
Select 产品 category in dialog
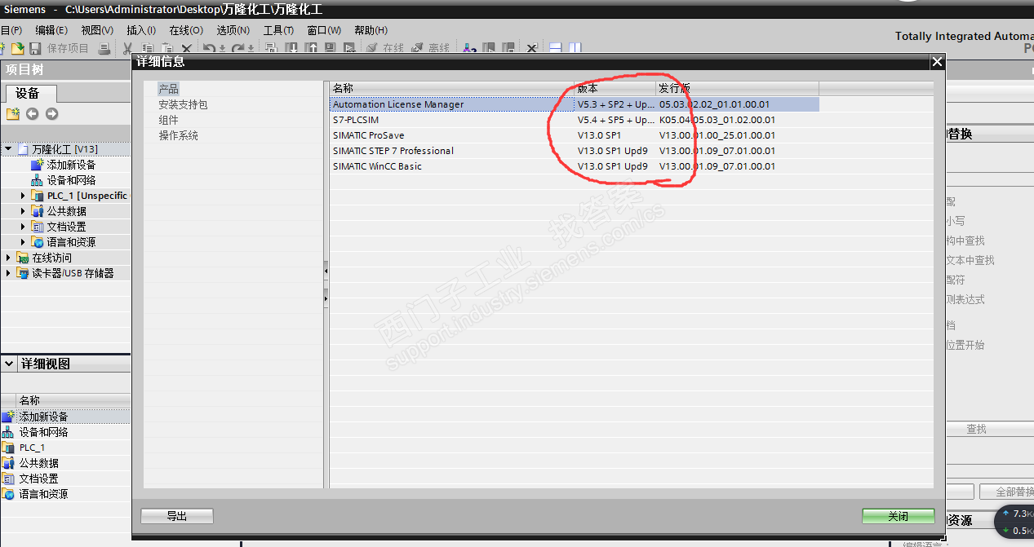(x=168, y=89)
